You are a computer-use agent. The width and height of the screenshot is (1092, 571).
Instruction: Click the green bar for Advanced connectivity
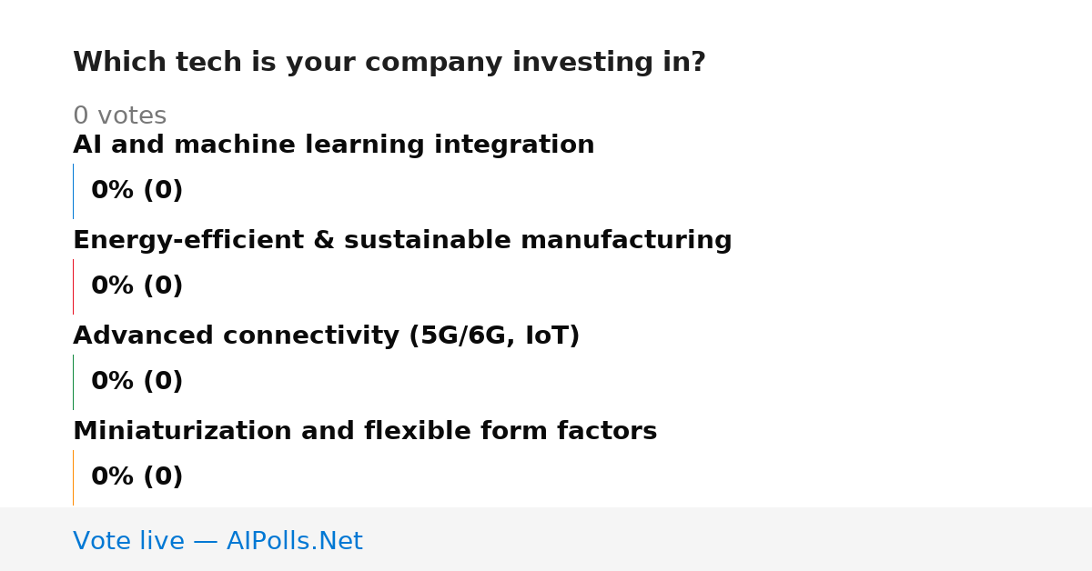pos(73,382)
